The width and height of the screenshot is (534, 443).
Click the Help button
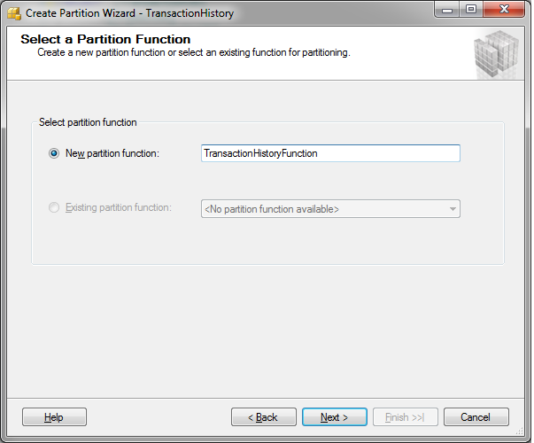click(55, 417)
